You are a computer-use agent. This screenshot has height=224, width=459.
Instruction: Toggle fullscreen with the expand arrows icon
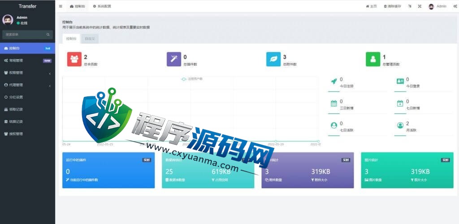coord(420,6)
